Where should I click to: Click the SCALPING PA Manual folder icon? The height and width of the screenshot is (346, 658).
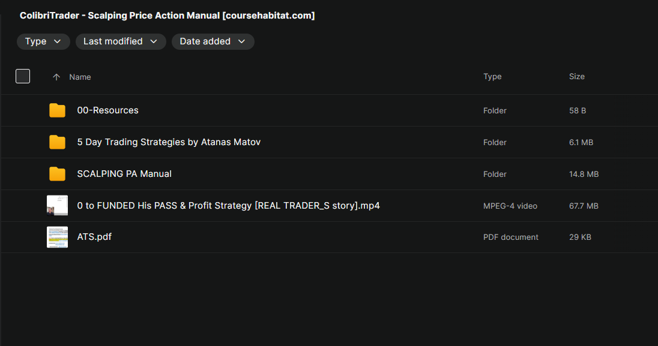point(57,174)
